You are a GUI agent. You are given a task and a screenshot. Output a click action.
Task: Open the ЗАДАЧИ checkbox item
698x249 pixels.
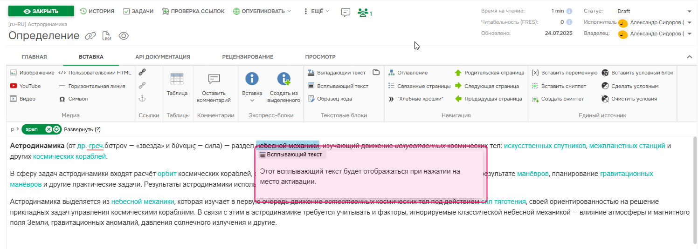point(138,11)
